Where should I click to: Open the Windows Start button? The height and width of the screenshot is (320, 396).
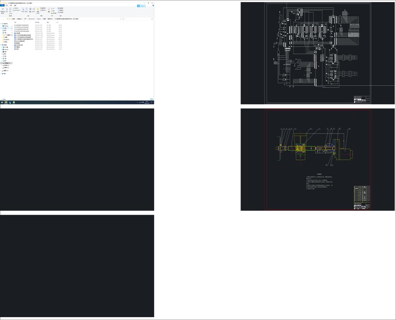point(2,102)
